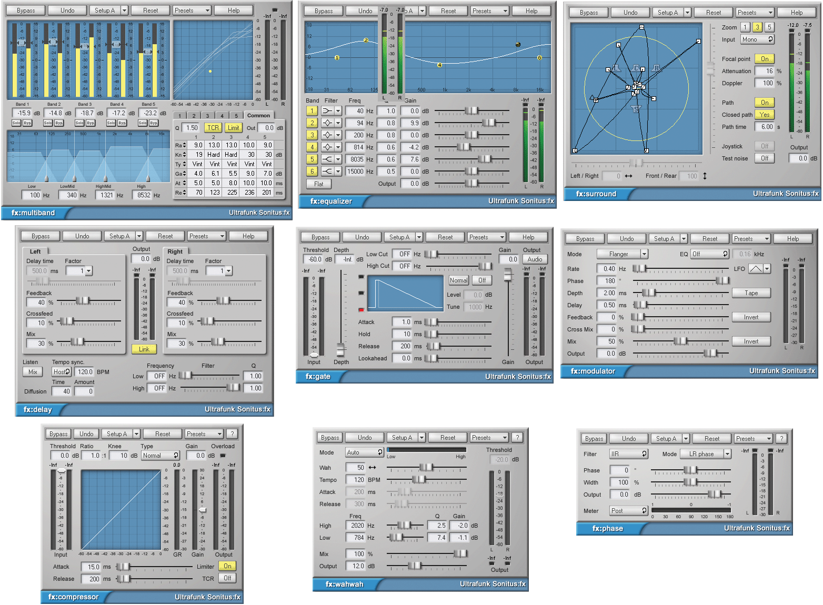Solo Band 2 in fx:multiband
Screen dimensions: 823x605
pyautogui.click(x=49, y=123)
